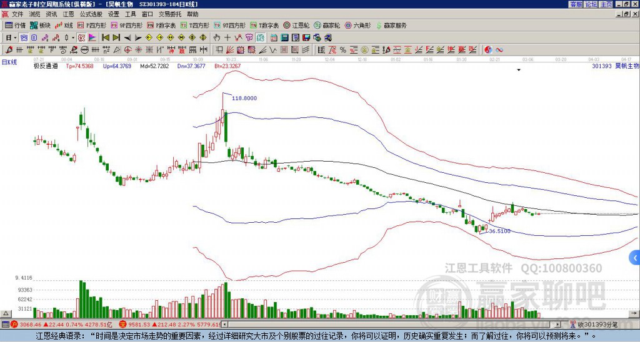This screenshot has height=342, width=640.
Task: Select the hand pan tool
Action: click(216, 38)
